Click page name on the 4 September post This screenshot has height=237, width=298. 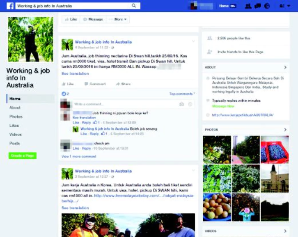coord(103,42)
